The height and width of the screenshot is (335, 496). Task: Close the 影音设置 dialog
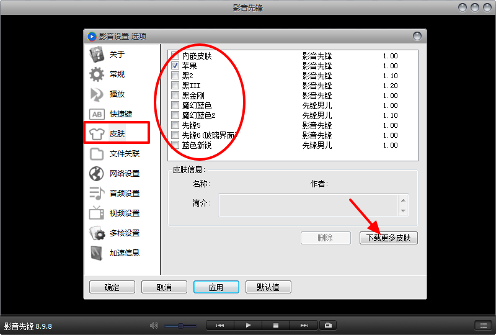tap(417, 36)
